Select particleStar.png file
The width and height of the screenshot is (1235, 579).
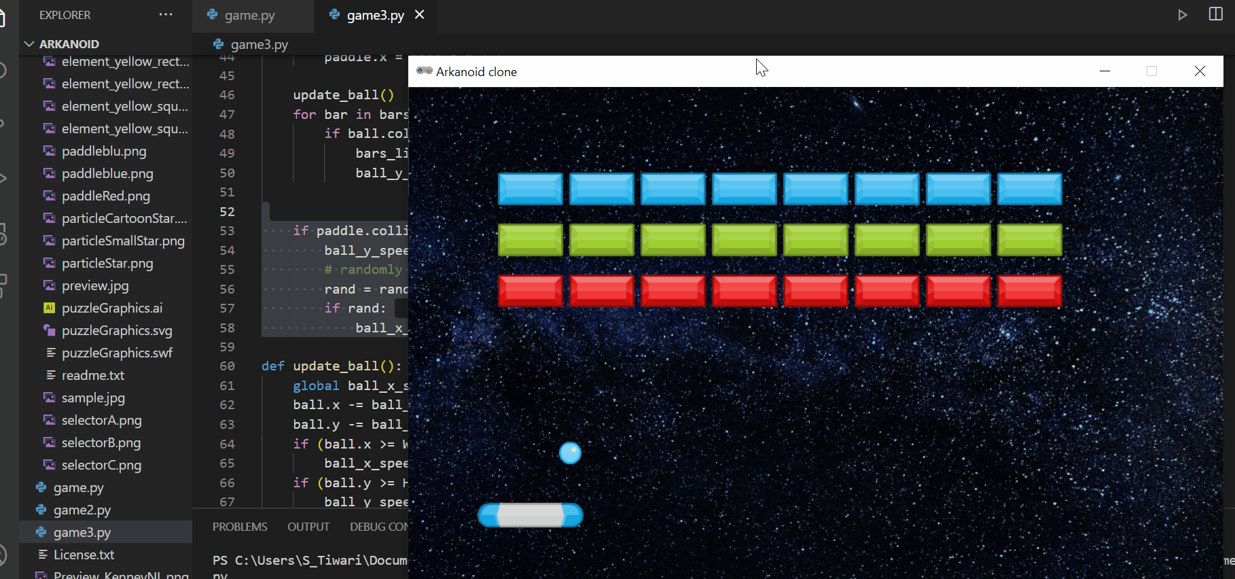[107, 263]
